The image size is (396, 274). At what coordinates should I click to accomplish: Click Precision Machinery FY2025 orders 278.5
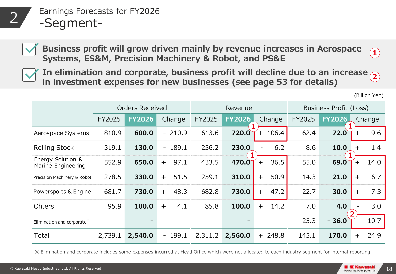tap(113, 177)
